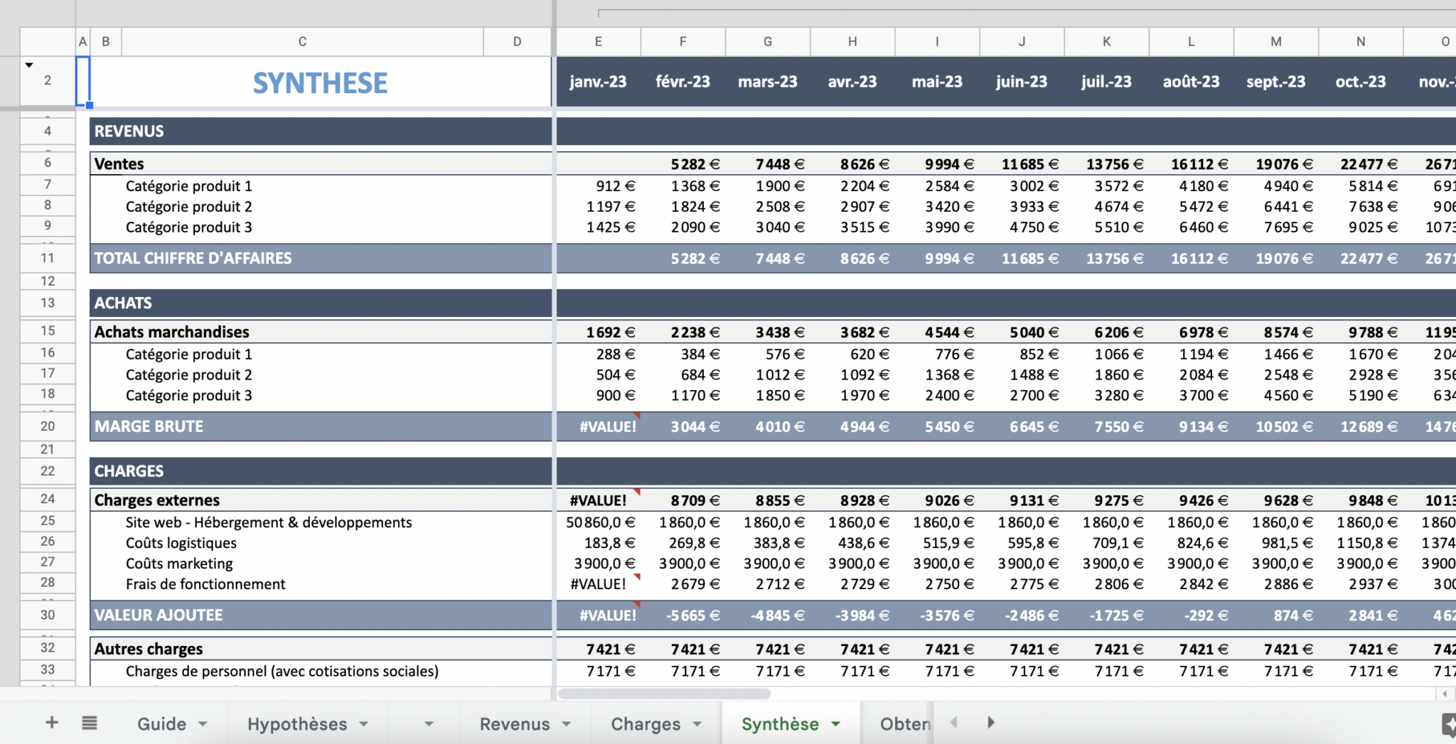
Task: Open the all sheets list icon
Action: 90,723
